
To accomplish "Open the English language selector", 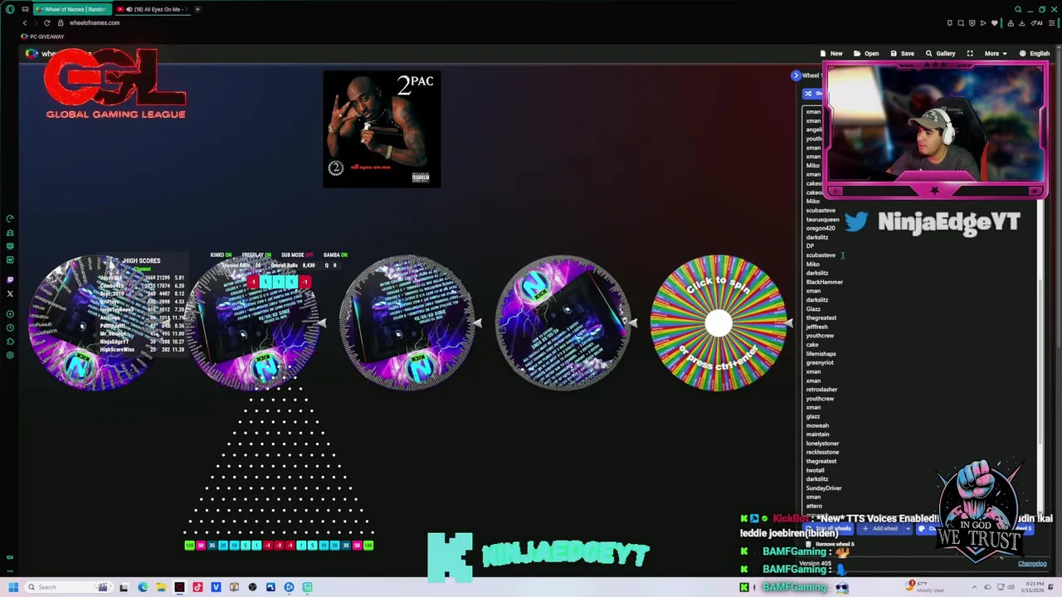I will click(x=1035, y=53).
